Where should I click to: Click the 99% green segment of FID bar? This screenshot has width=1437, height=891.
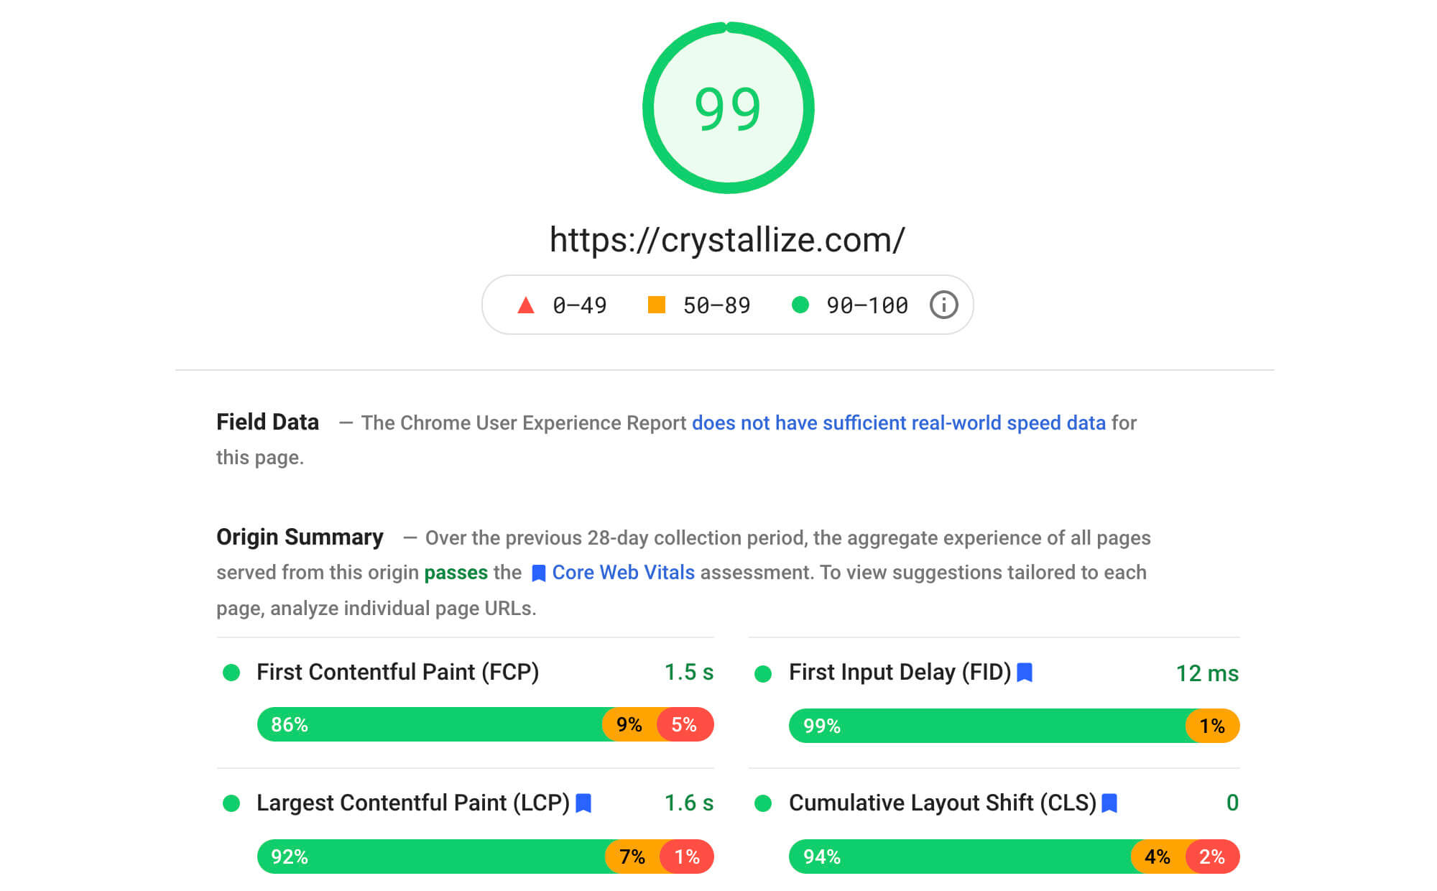[987, 726]
